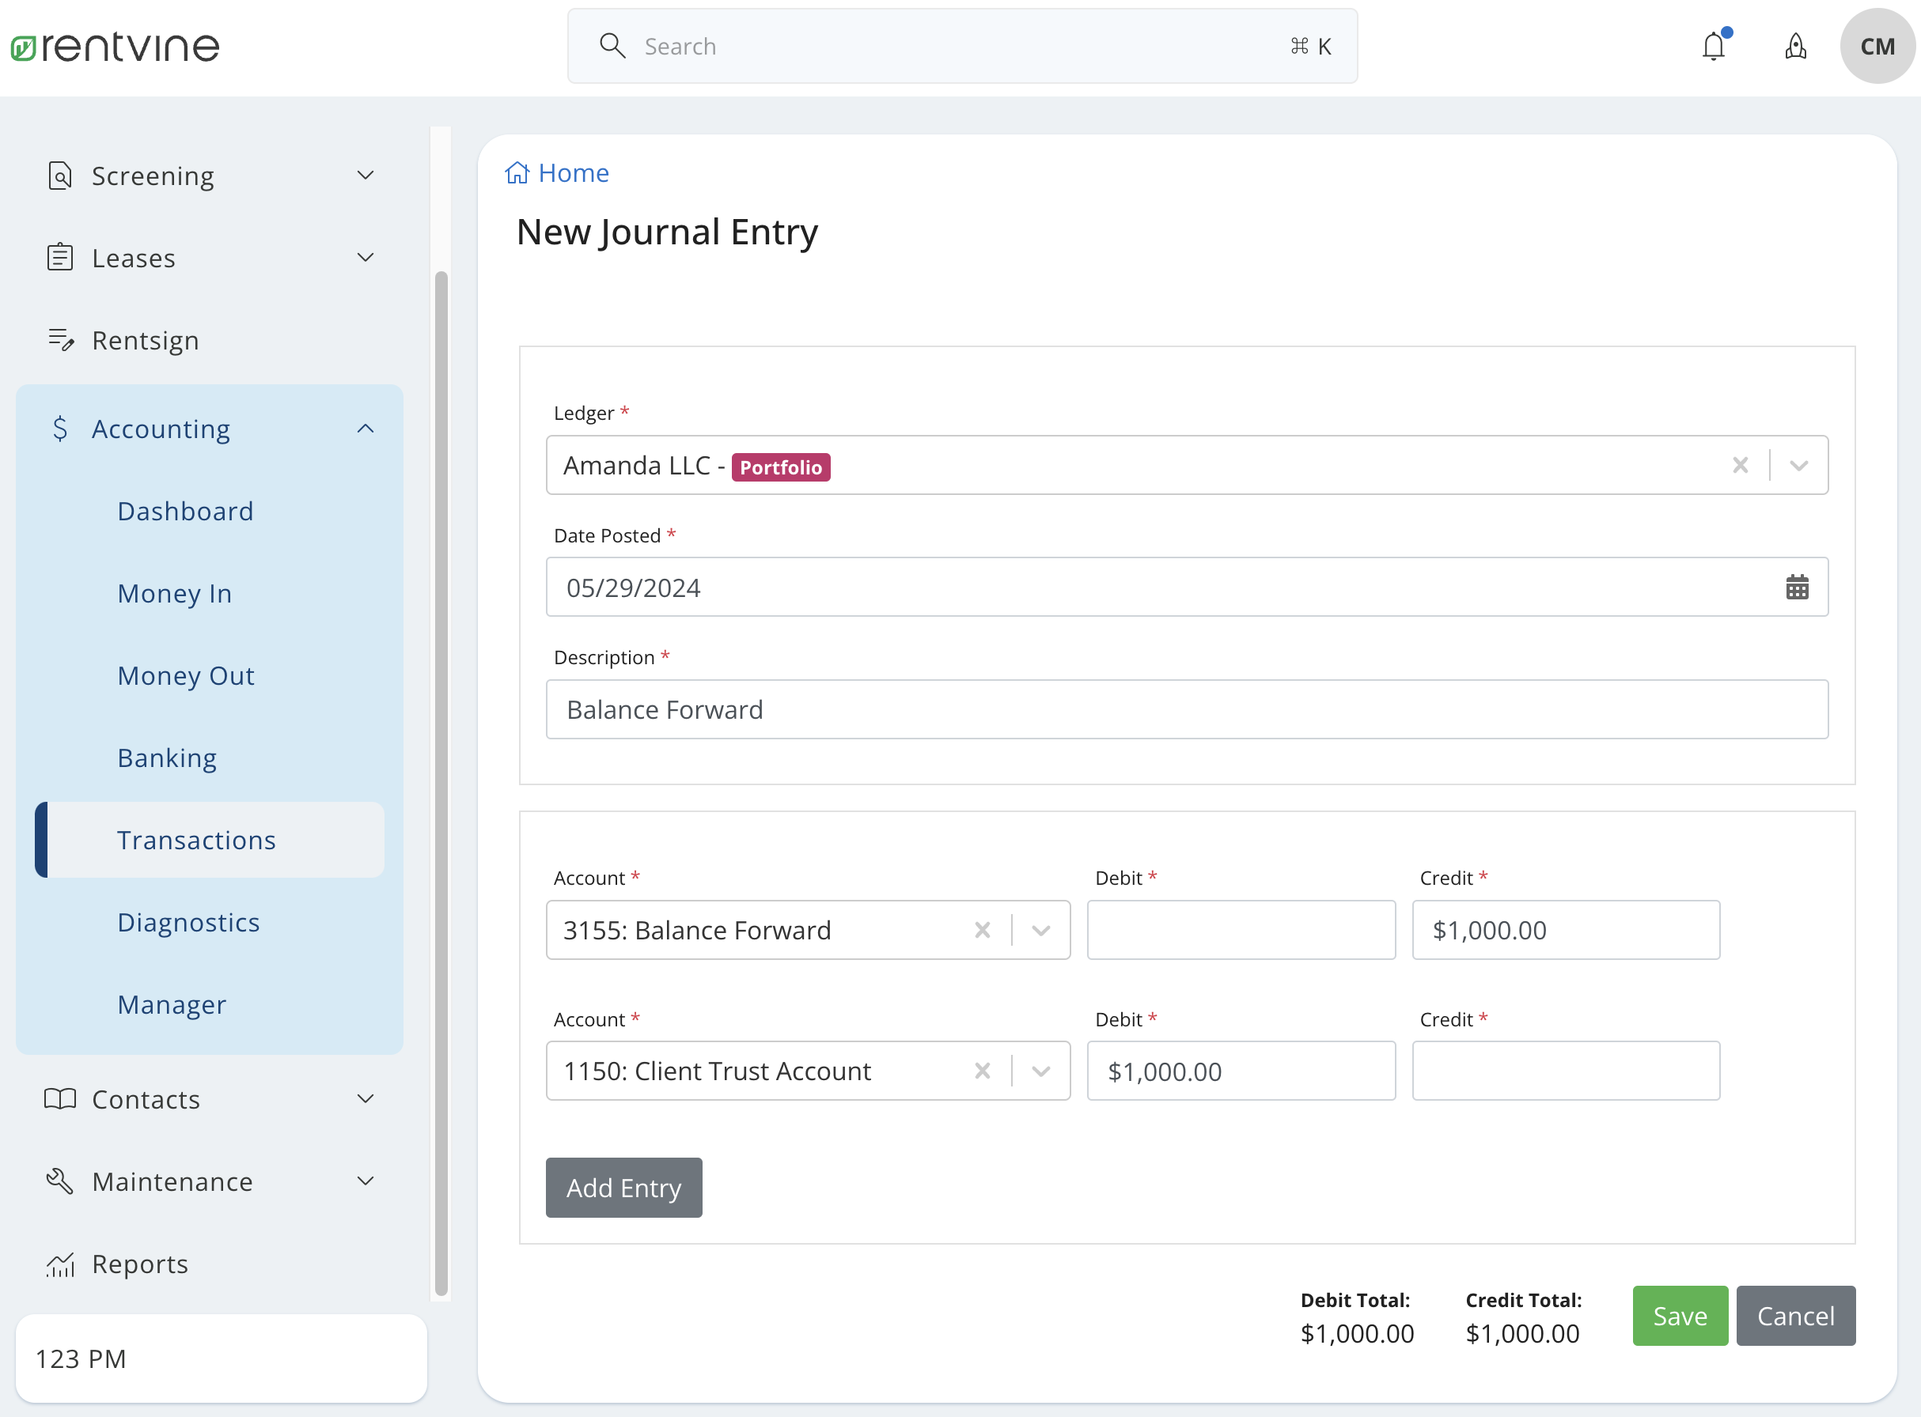Click the Home breadcrumb icon

point(517,173)
